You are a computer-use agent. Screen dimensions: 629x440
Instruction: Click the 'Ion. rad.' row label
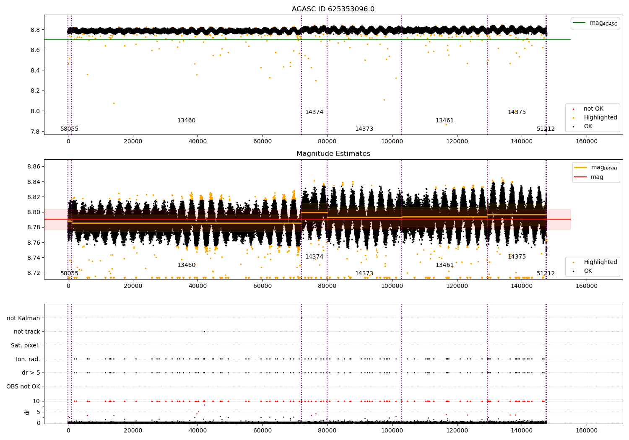click(28, 359)
